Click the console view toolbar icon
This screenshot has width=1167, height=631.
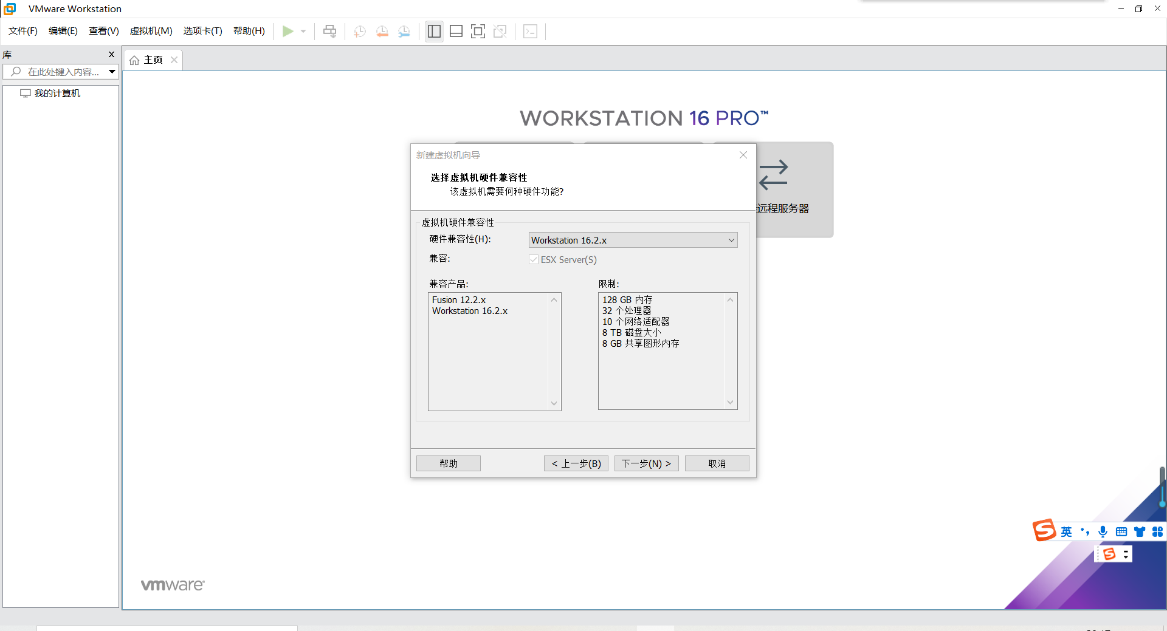(x=530, y=31)
